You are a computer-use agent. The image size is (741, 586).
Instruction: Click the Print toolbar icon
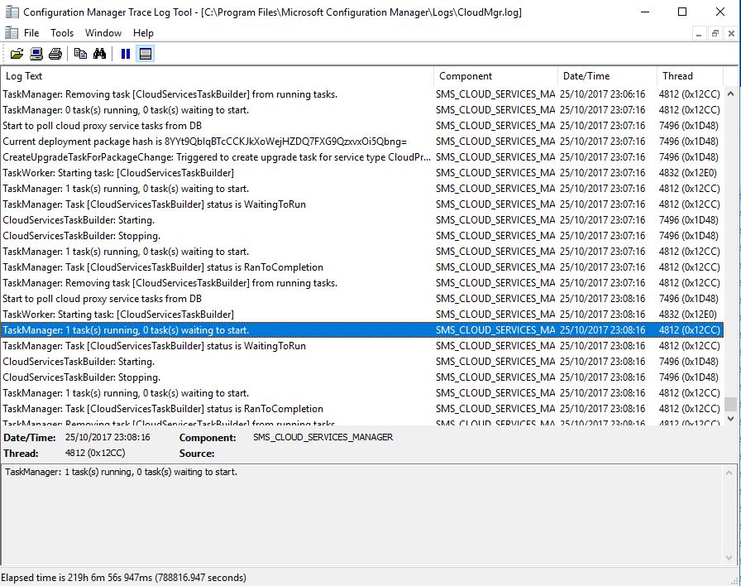click(55, 54)
